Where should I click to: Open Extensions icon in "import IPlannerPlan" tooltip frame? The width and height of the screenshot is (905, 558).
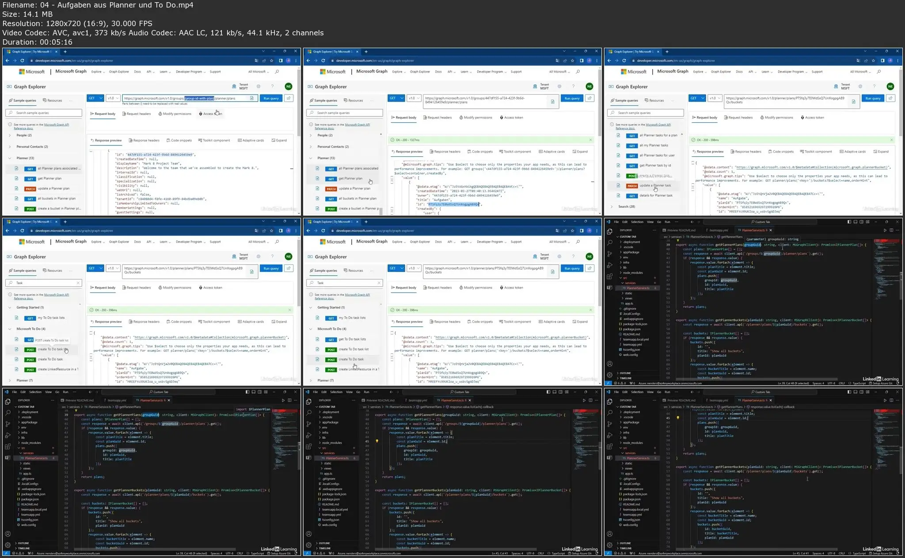pos(8,447)
